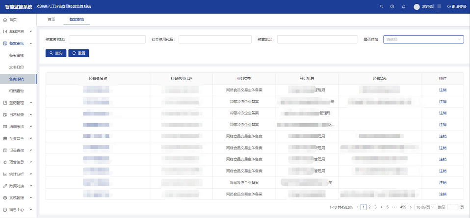Click the 经营者名称 input field
The width and height of the screenshot is (470, 218).
[x=107, y=39]
